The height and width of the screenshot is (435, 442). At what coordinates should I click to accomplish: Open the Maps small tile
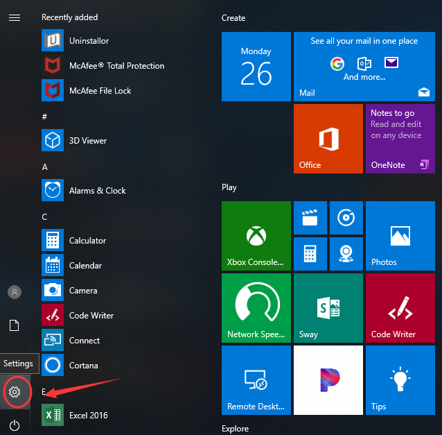click(346, 254)
